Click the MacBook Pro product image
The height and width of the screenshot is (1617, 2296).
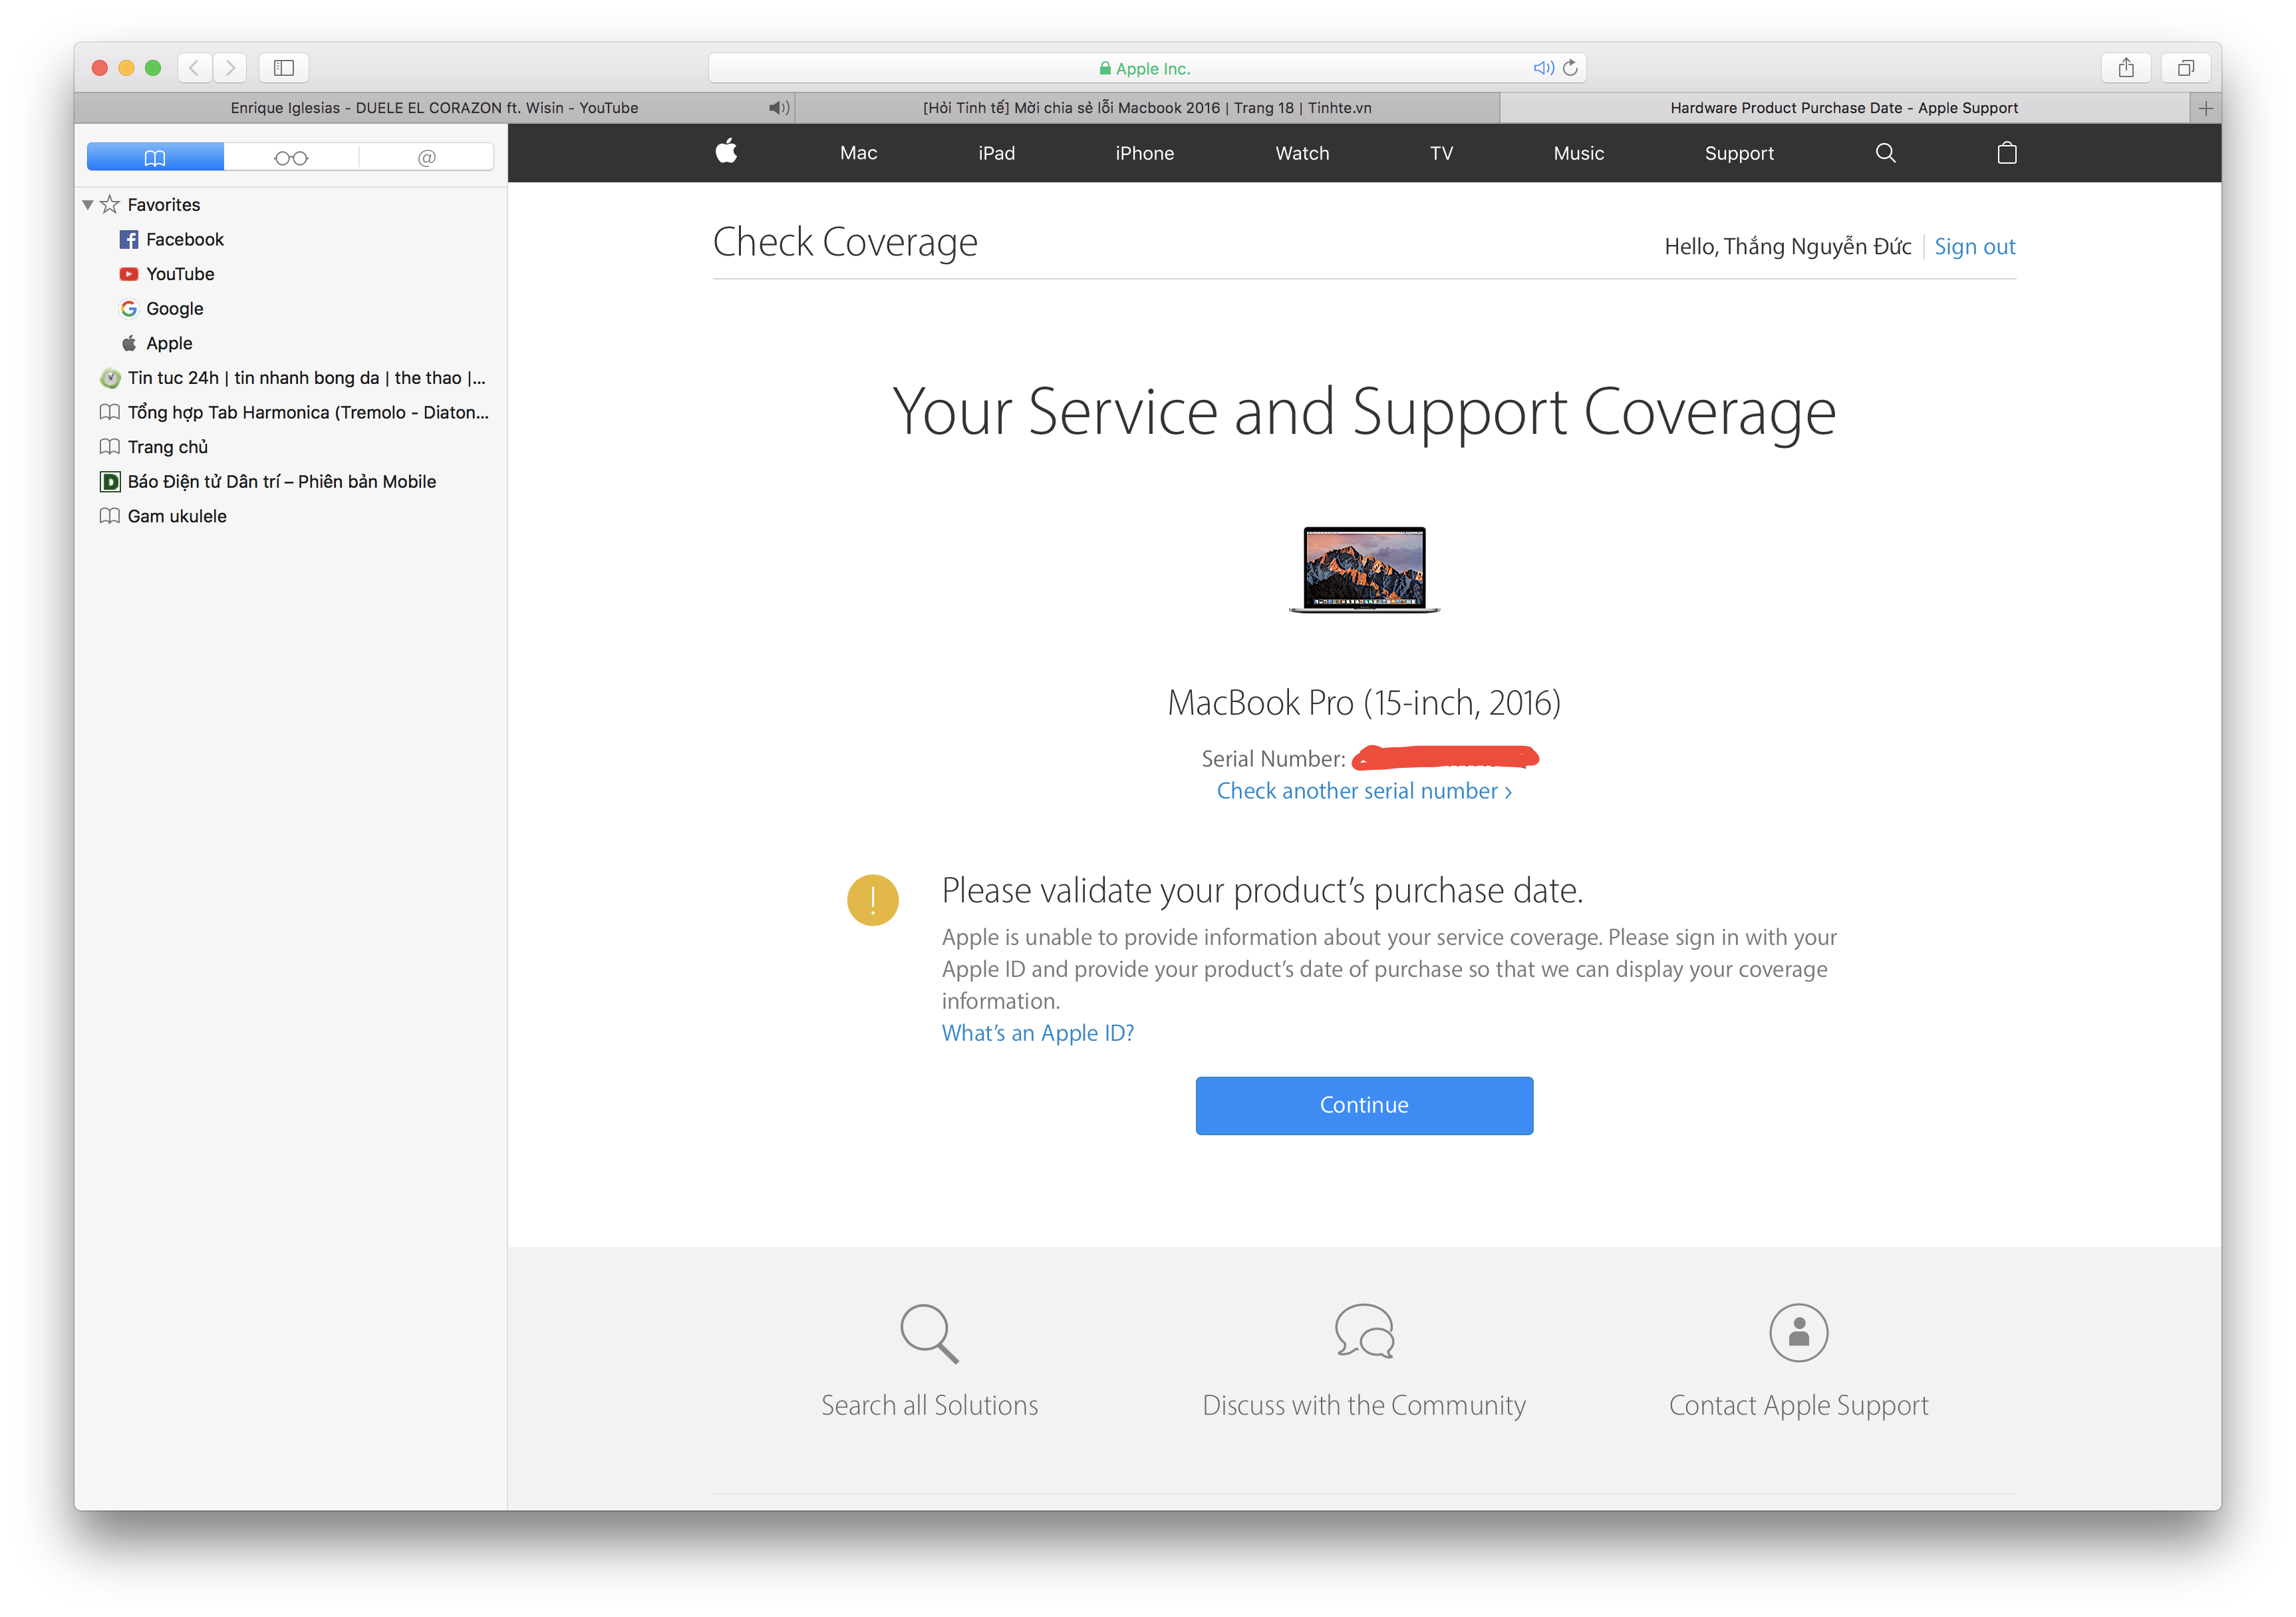pos(1364,570)
